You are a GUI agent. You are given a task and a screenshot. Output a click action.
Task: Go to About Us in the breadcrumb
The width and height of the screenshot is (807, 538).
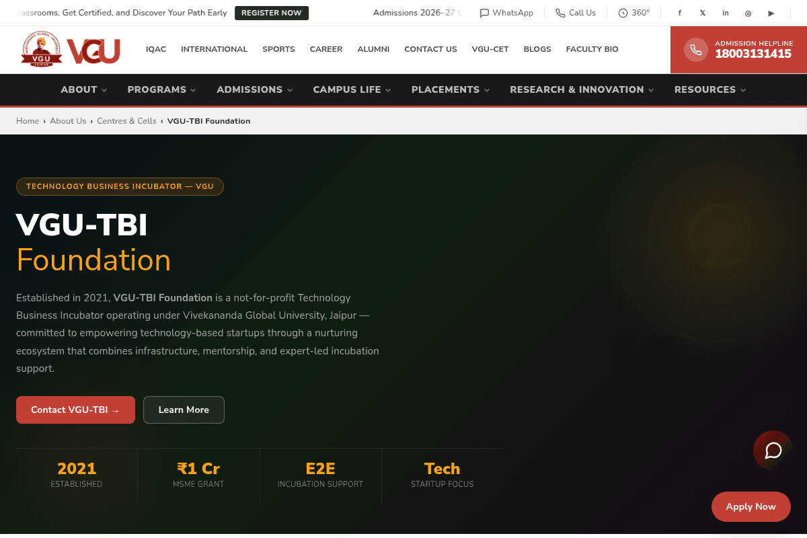pyautogui.click(x=68, y=121)
